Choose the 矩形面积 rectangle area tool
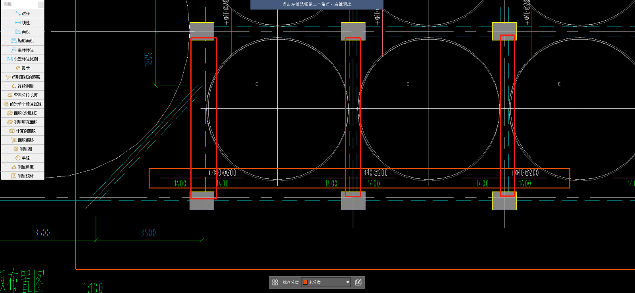The width and height of the screenshot is (635, 293). (x=23, y=40)
